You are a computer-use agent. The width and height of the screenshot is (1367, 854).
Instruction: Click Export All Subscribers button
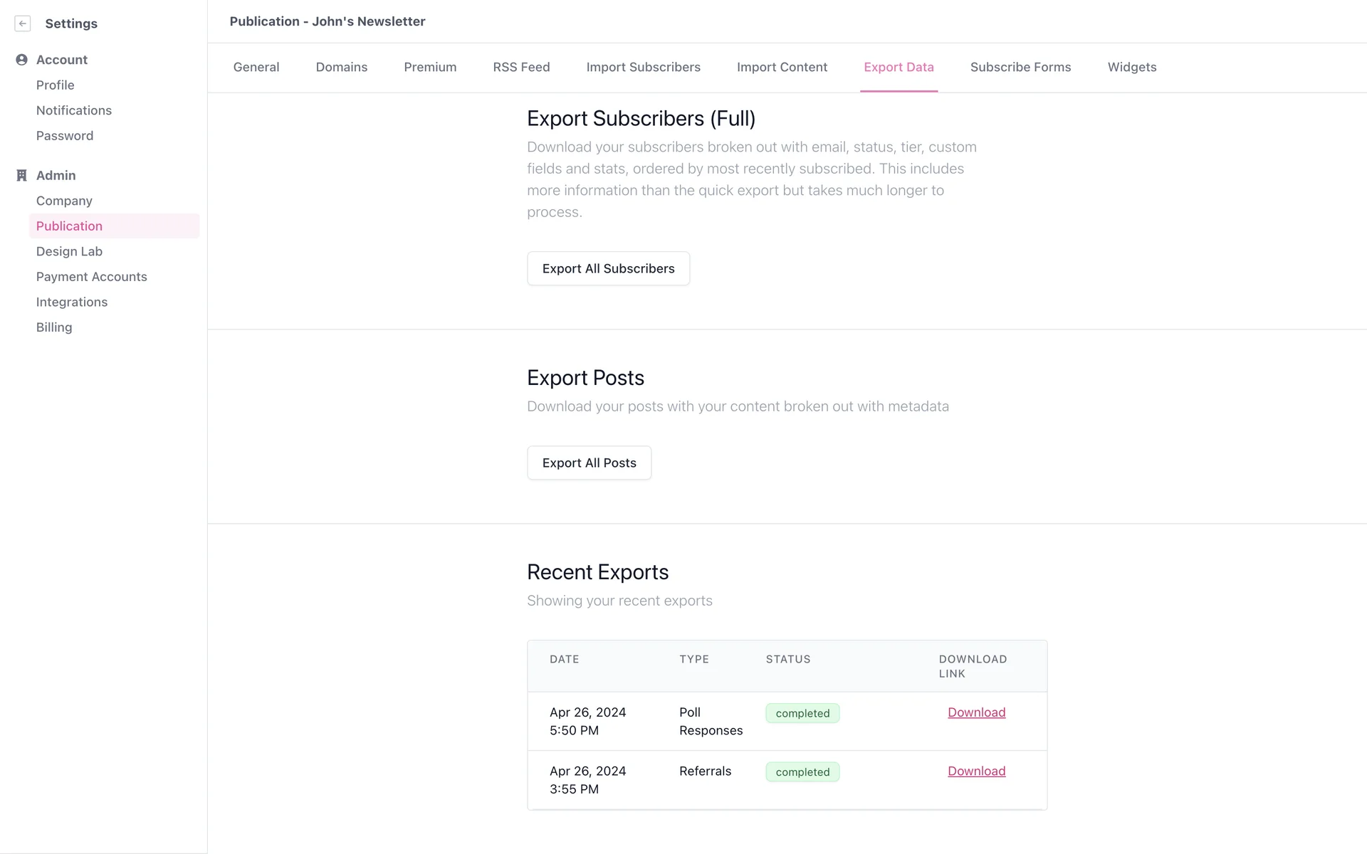pos(608,268)
